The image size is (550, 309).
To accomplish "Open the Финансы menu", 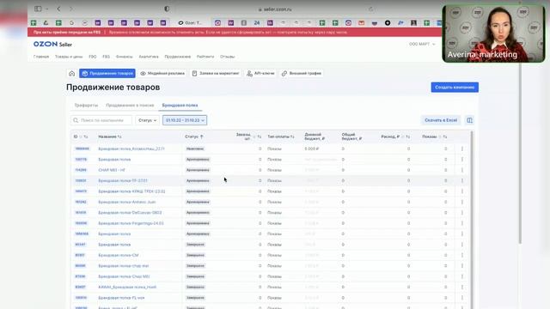I will (124, 57).
